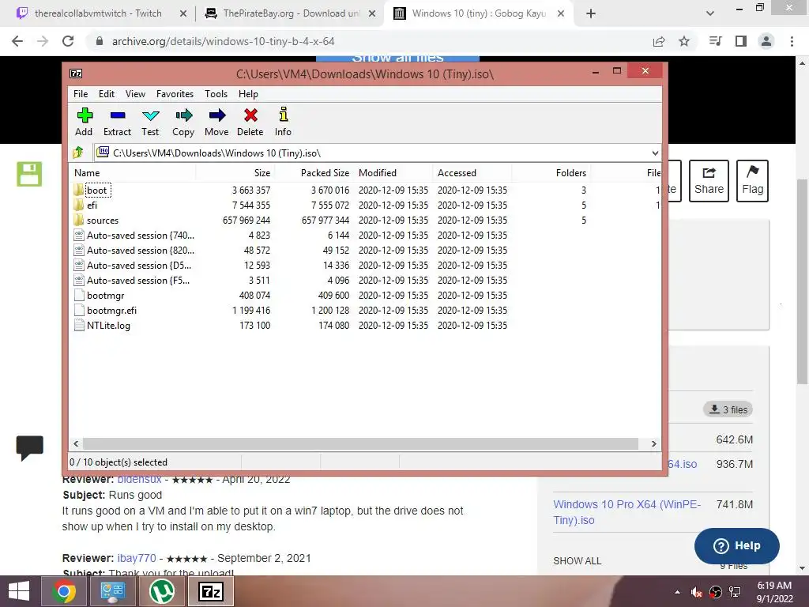Sort by Packed Size column
This screenshot has height=607, width=809.
314,173
